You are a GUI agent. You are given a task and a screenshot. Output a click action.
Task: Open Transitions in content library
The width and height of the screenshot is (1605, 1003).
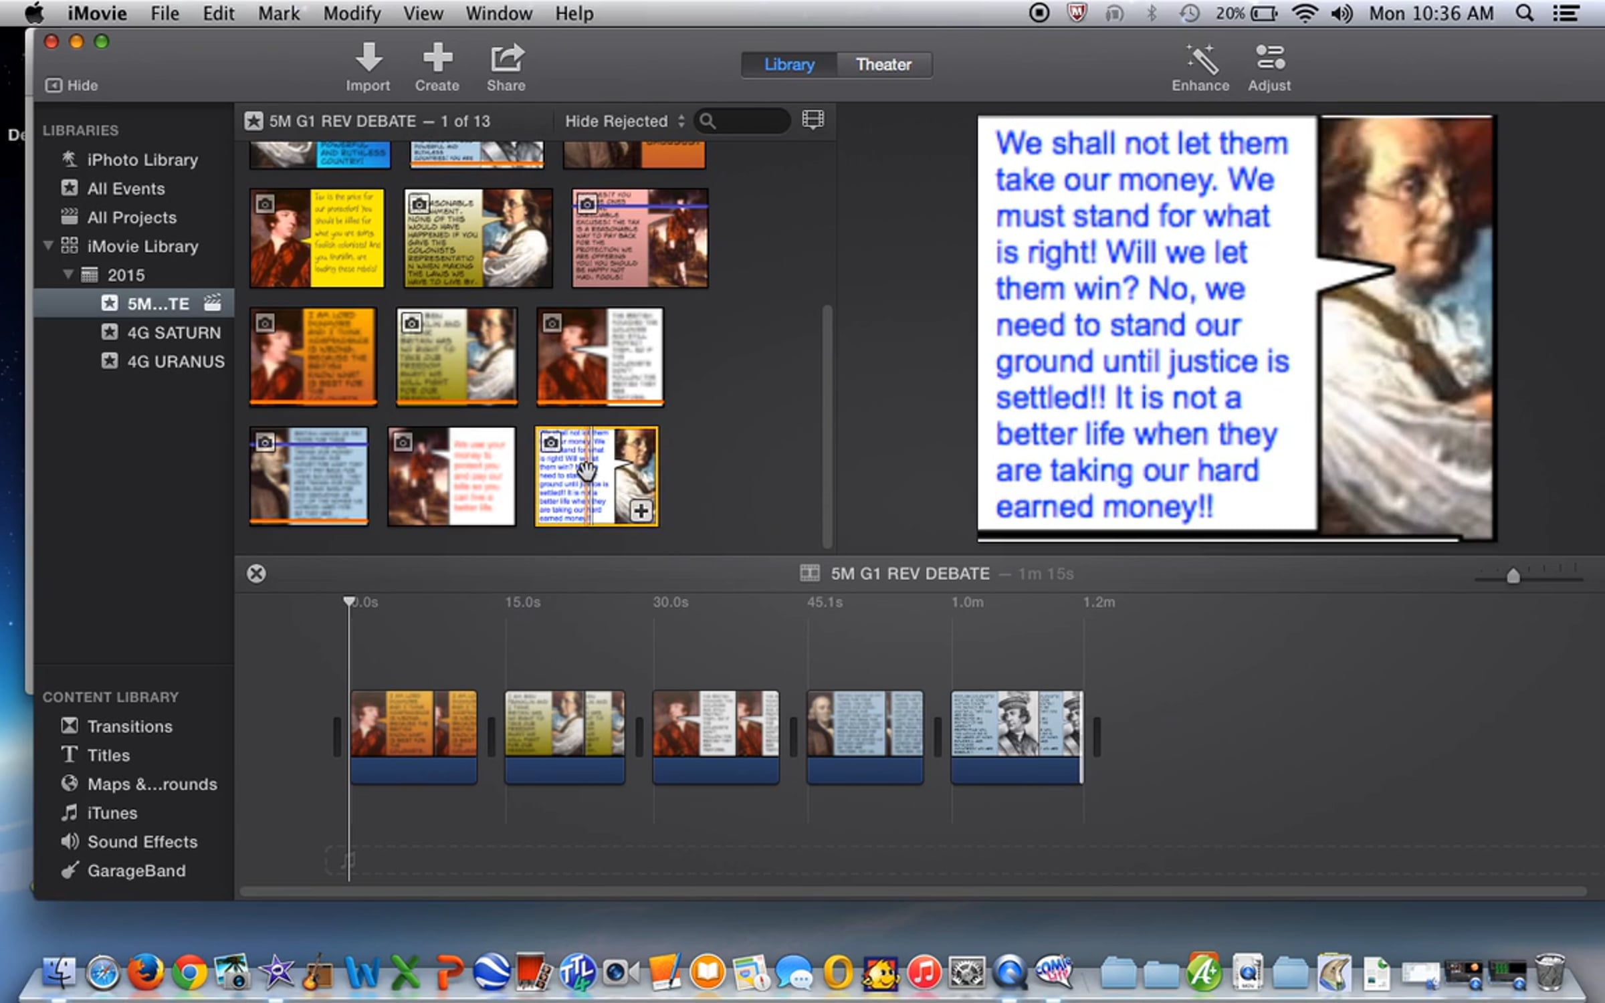pos(129,726)
